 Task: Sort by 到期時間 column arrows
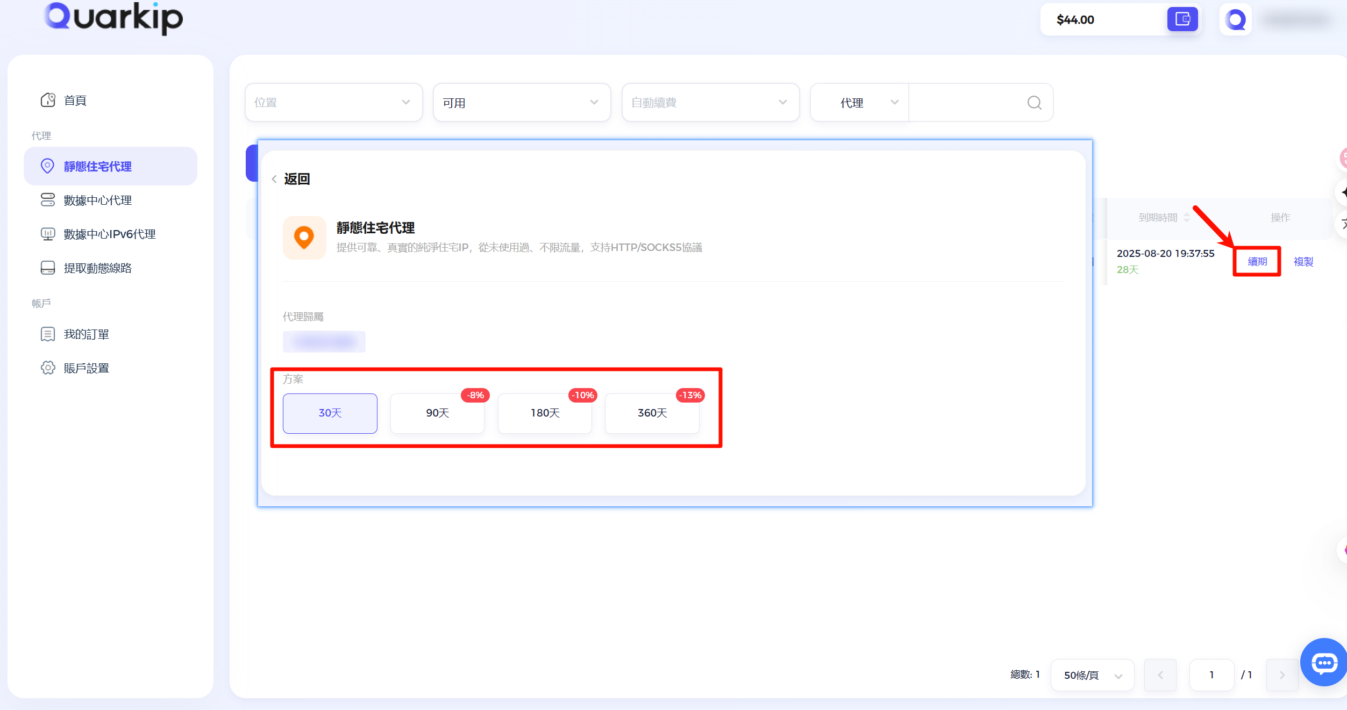point(1187,218)
